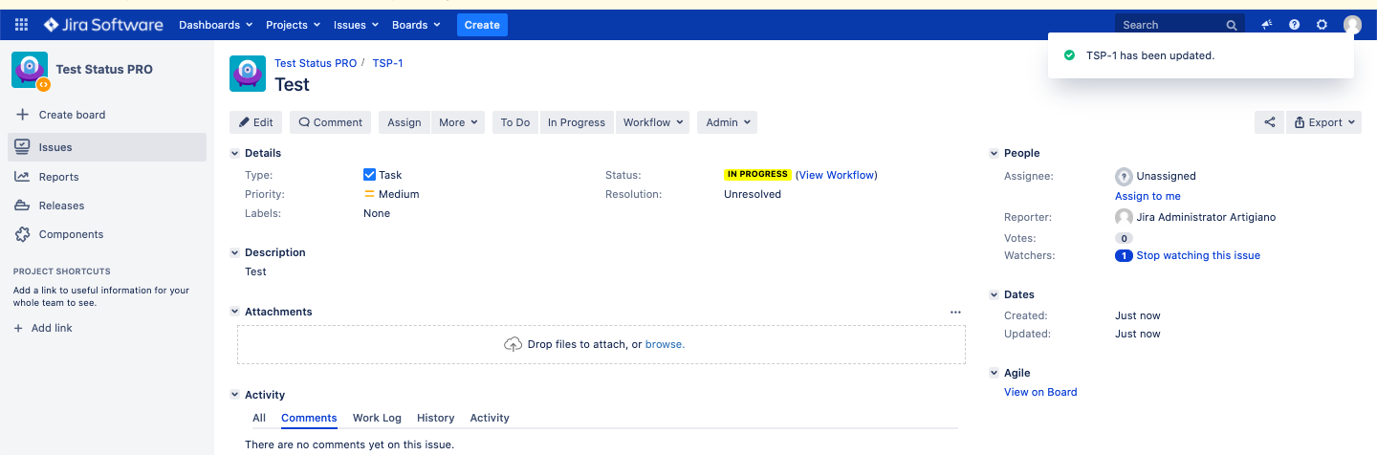This screenshot has height=455, width=1377.
Task: Switch to the History tab
Action: 435,418
